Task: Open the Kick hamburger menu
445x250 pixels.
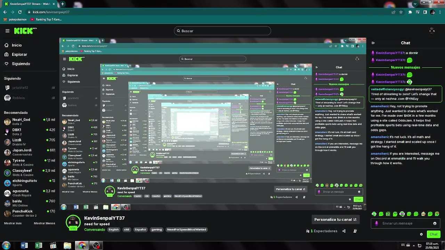Action: pyautogui.click(x=7, y=31)
